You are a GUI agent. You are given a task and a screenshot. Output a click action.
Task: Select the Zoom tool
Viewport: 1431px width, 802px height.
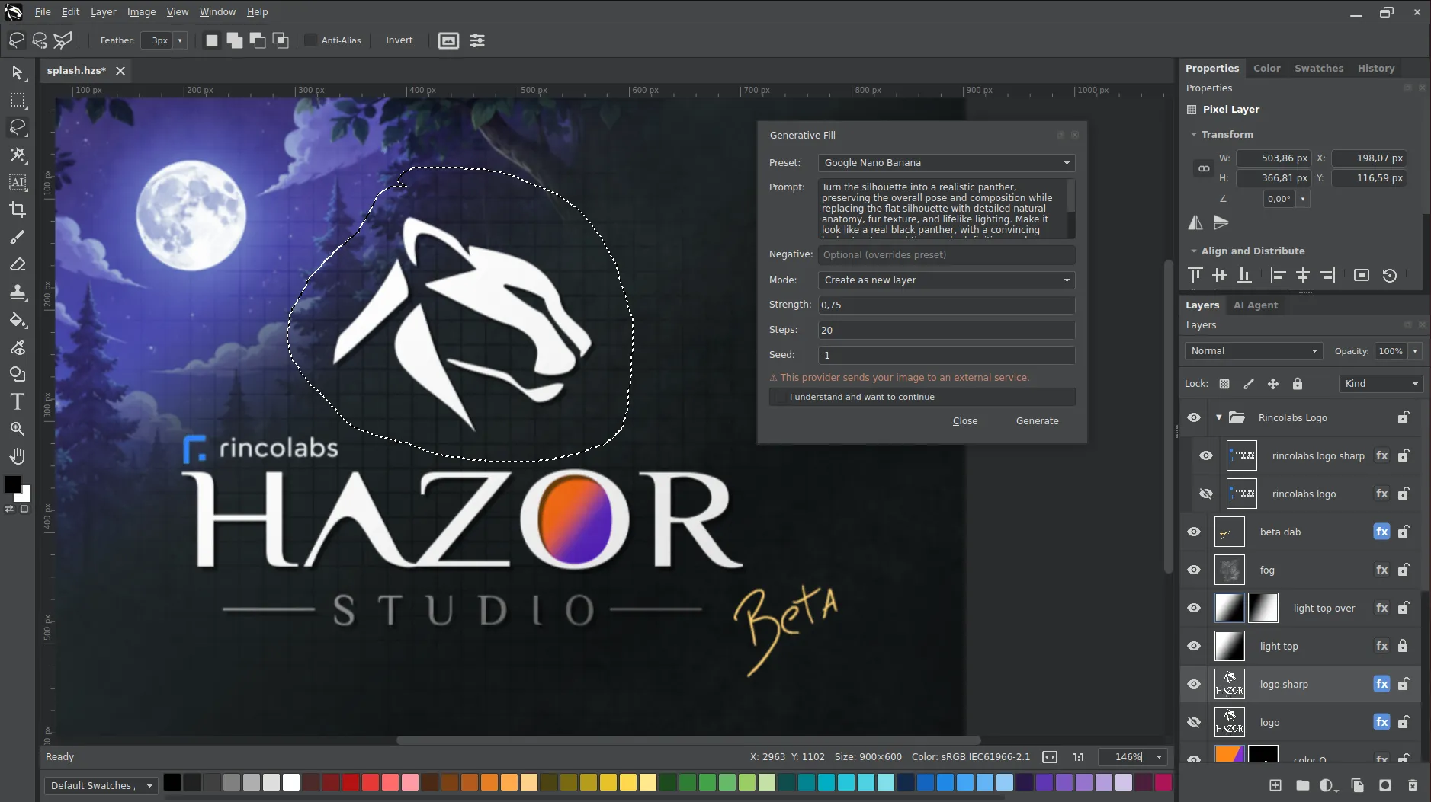(18, 429)
